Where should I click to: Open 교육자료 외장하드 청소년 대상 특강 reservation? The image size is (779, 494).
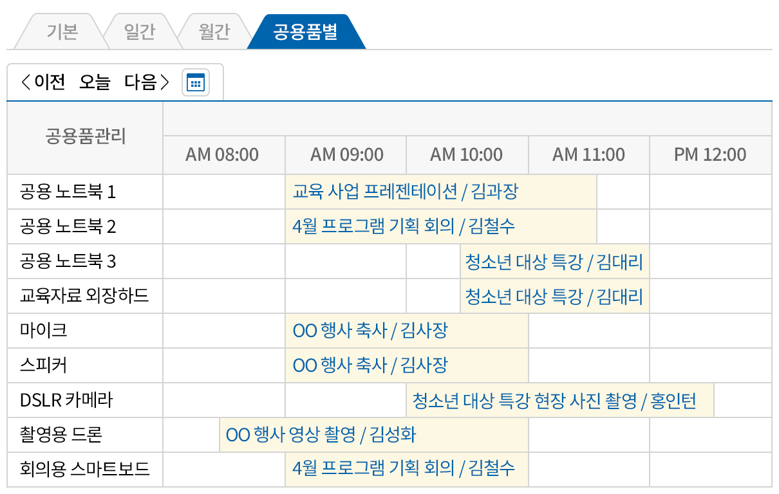[x=554, y=296]
